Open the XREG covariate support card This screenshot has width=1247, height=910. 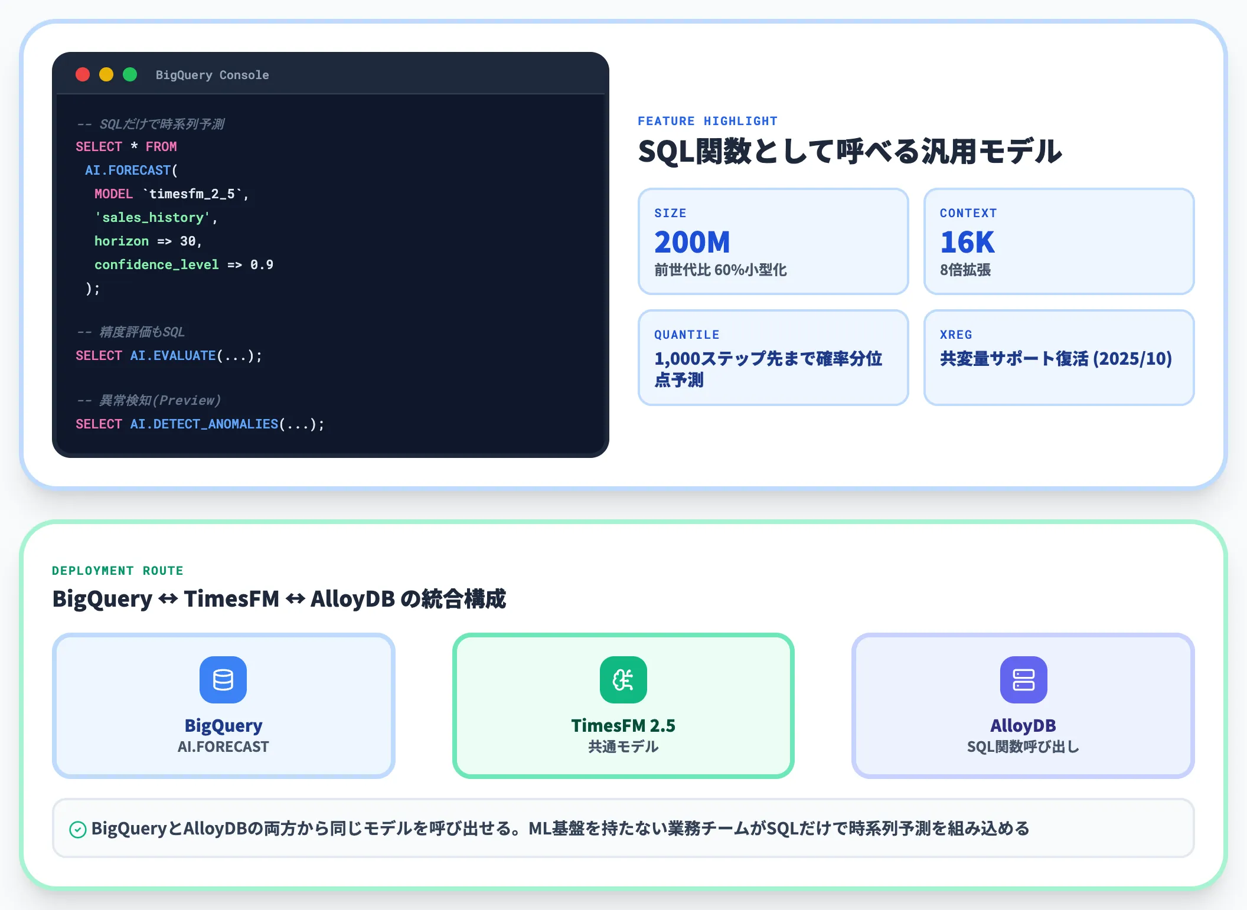[x=1059, y=358]
